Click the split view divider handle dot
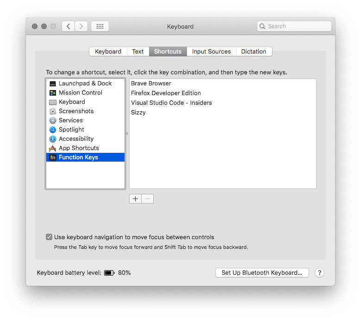This screenshot has height=320, width=361. (x=127, y=134)
